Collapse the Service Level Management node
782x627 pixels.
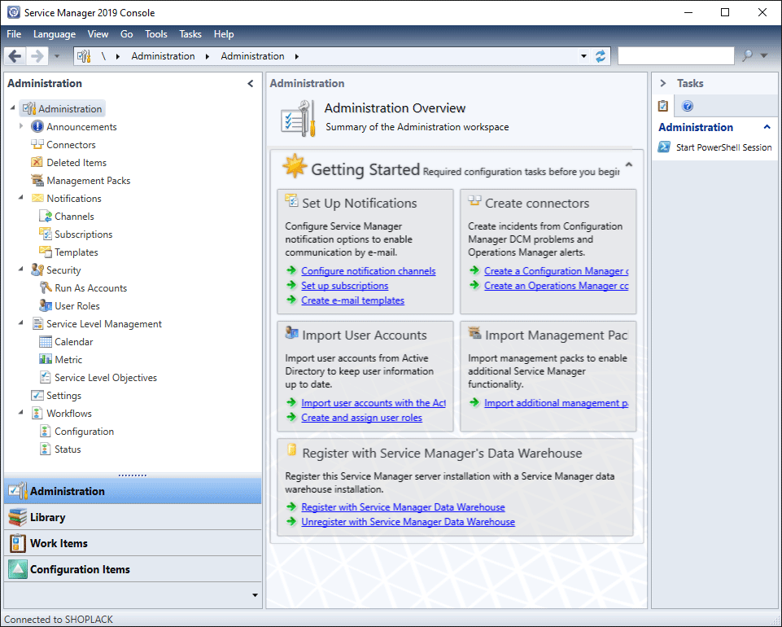pos(21,323)
